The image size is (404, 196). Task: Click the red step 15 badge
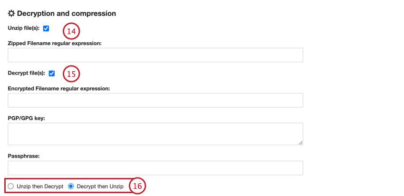pyautogui.click(x=71, y=74)
